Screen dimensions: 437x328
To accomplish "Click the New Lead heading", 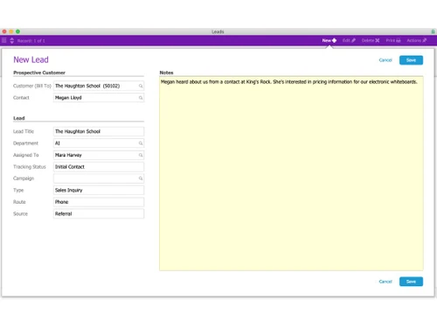I will point(31,59).
